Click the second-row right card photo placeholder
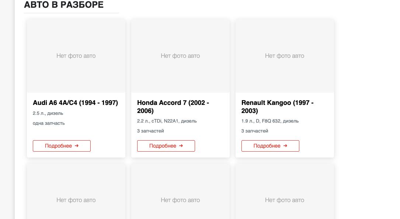Viewport: 400px width, 219px height. point(285,200)
